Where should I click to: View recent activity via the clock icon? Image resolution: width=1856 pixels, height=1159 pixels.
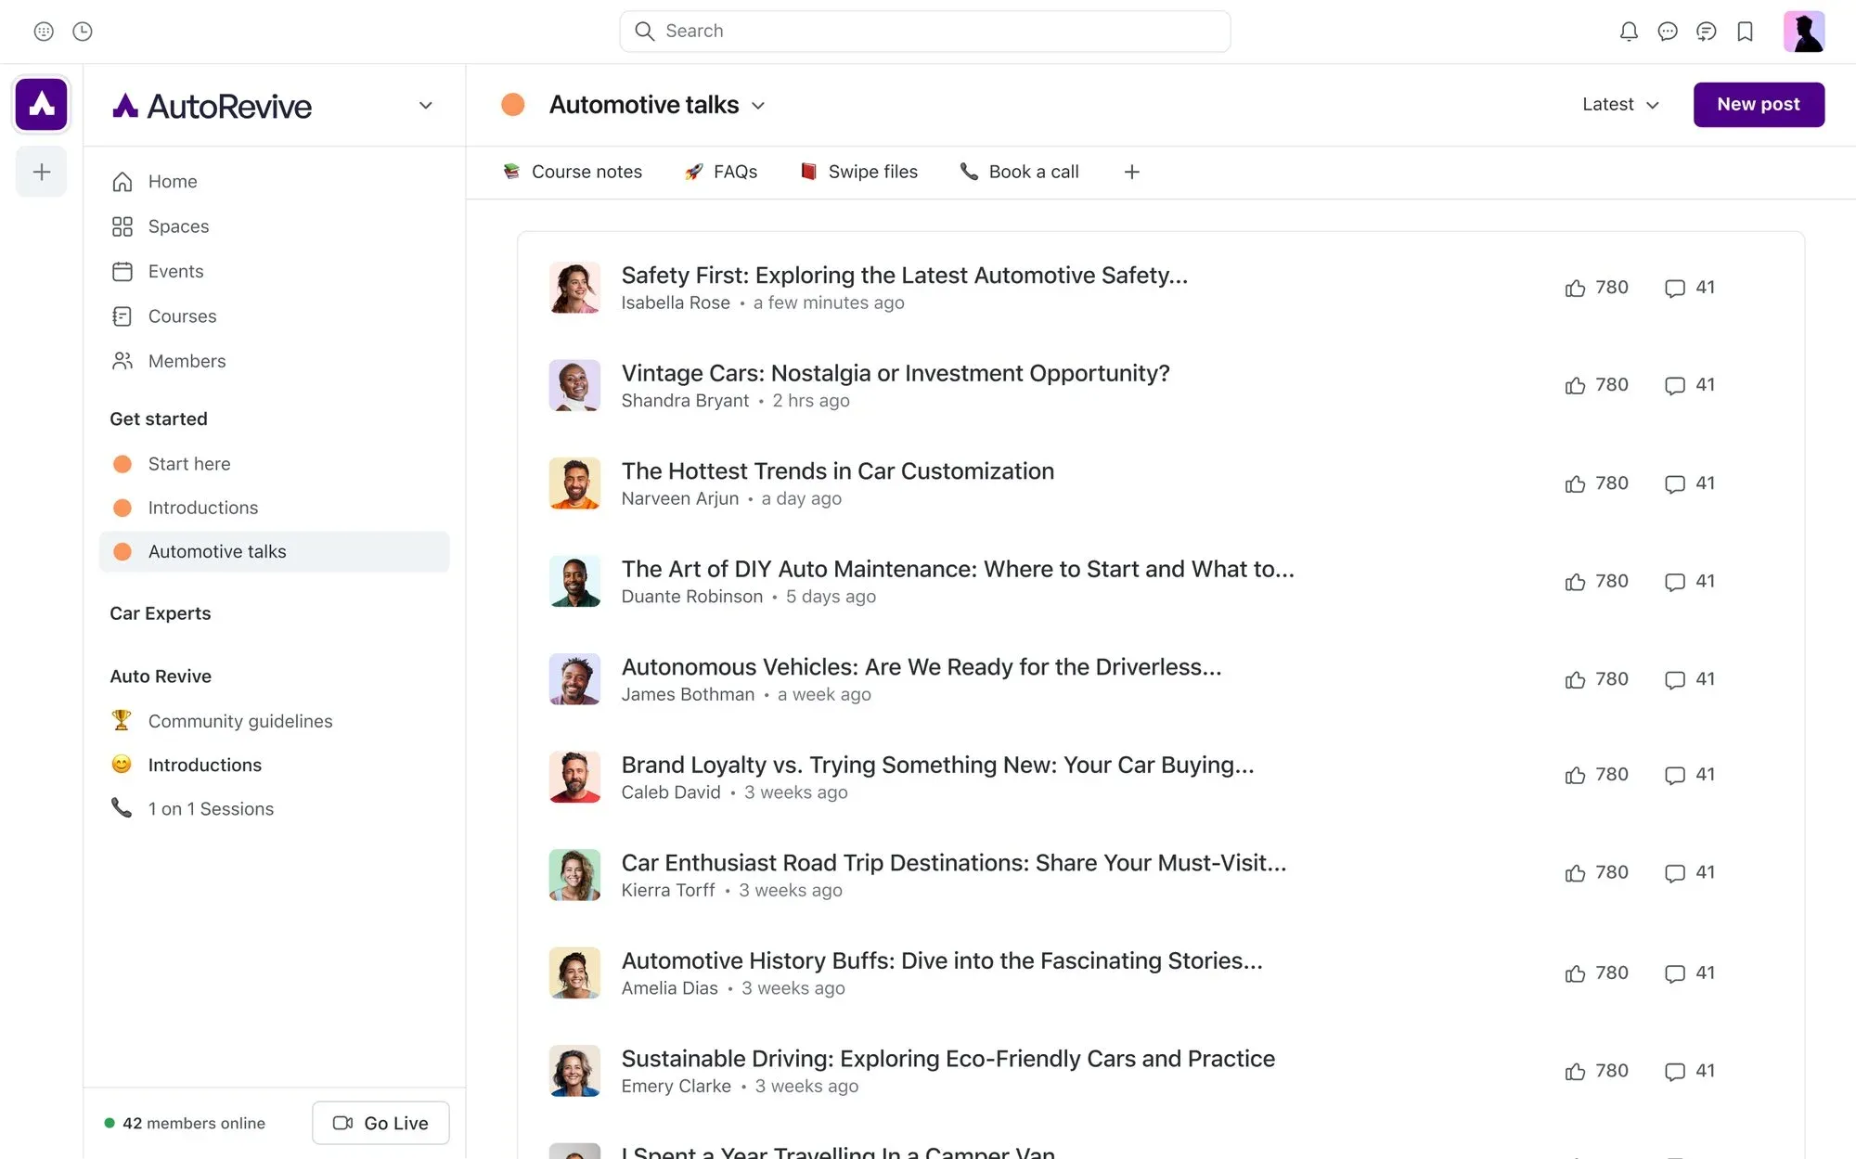[x=83, y=31]
